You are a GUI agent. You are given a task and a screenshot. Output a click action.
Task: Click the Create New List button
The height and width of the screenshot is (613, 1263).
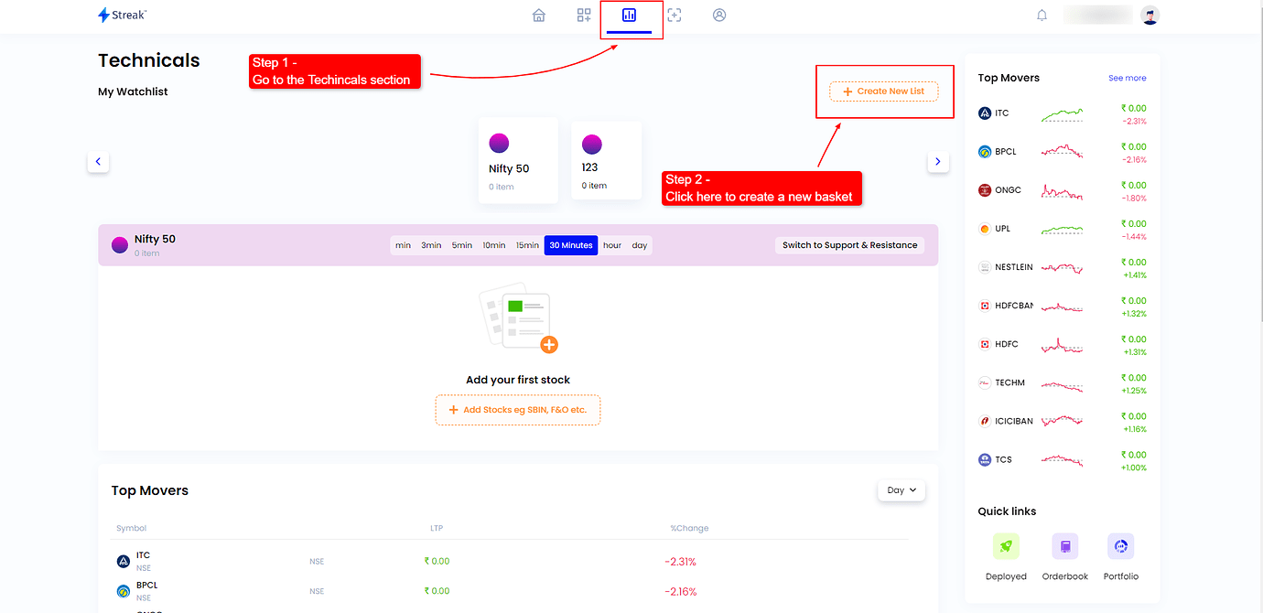[x=883, y=91]
